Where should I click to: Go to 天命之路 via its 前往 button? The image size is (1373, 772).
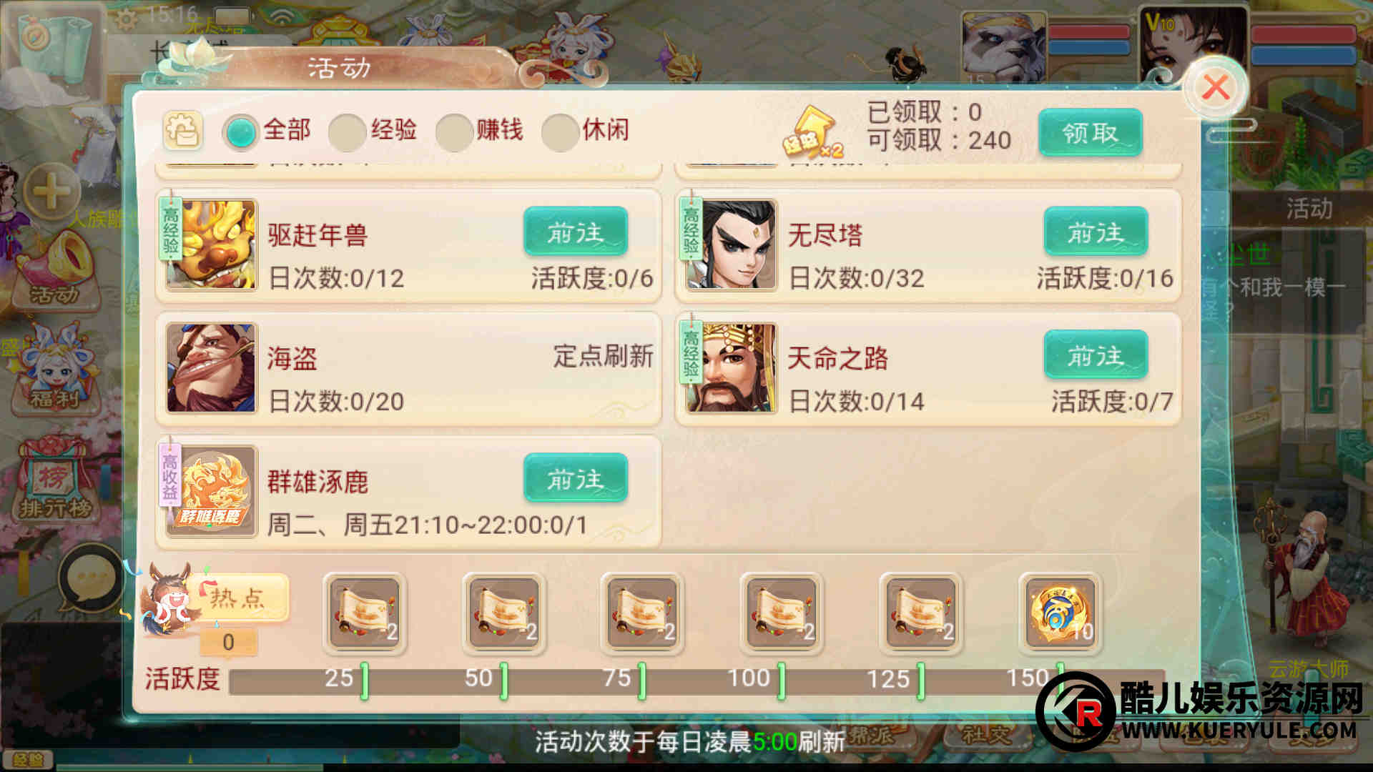coord(1096,355)
